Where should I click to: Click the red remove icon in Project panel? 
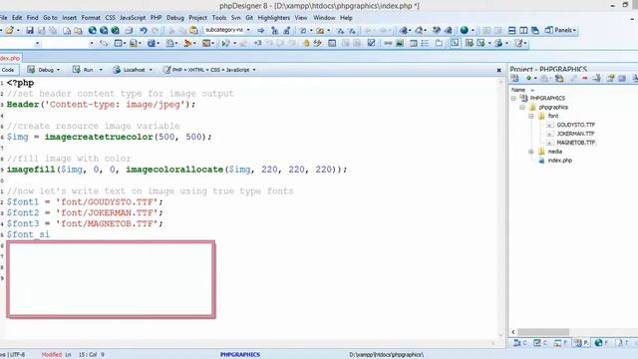pos(585,78)
